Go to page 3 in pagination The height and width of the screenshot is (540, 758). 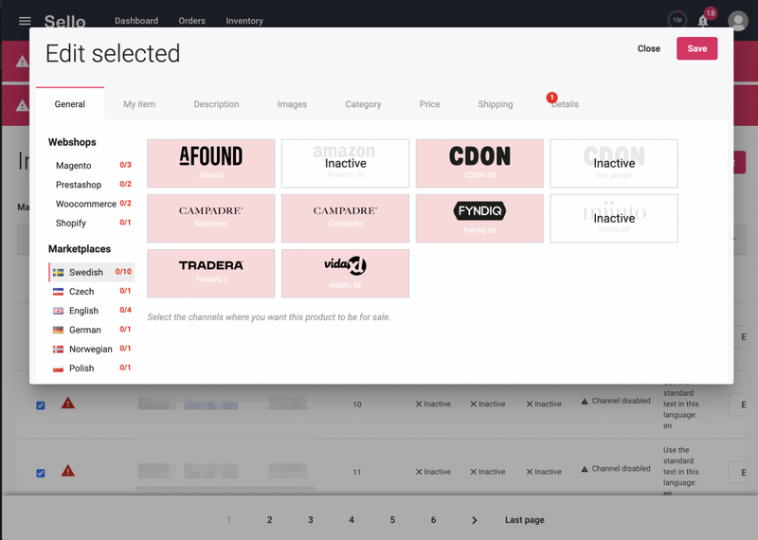pos(311,520)
